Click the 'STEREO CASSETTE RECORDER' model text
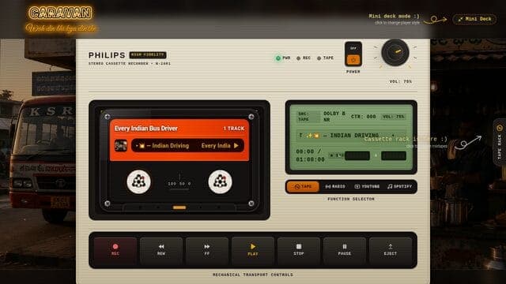 [x=130, y=63]
